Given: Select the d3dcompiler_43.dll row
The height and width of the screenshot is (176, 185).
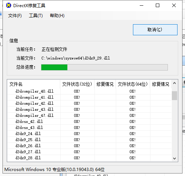Looking at the screenshot, I should 89,109.
